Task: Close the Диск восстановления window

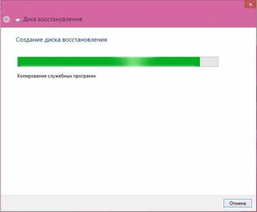Action: click(x=250, y=4)
